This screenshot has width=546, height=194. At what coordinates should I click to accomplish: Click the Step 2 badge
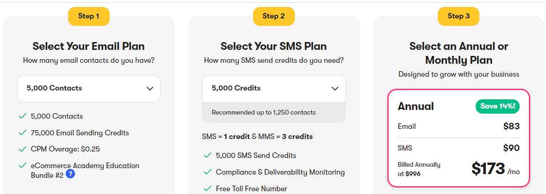point(274,16)
